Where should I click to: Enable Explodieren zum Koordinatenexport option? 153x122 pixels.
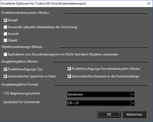click(5, 54)
